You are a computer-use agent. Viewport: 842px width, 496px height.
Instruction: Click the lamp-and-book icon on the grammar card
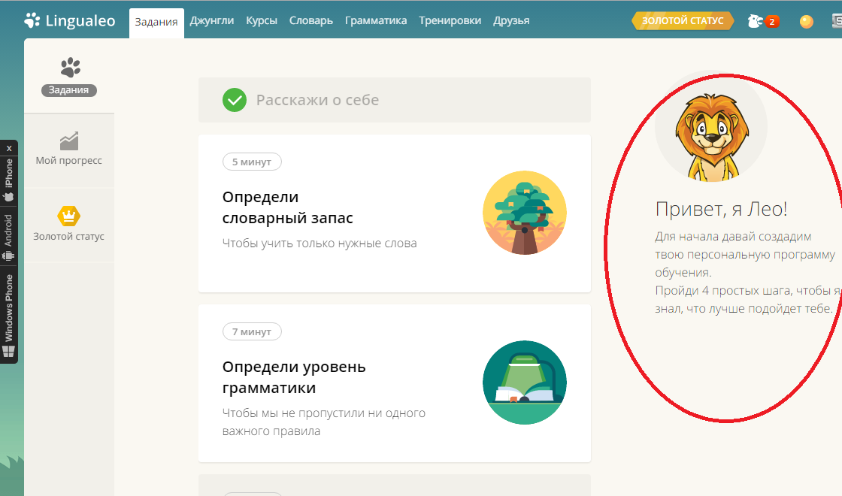524,383
